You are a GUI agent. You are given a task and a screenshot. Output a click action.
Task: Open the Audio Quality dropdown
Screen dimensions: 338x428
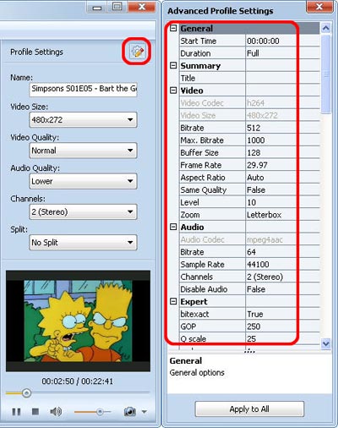coord(83,181)
